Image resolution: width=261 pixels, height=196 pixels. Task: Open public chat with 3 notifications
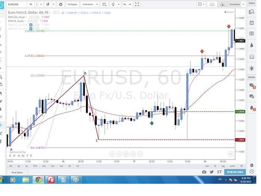(252, 86)
